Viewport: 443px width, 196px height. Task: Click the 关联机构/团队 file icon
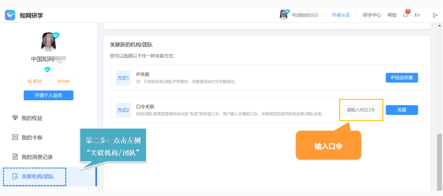click(x=15, y=177)
